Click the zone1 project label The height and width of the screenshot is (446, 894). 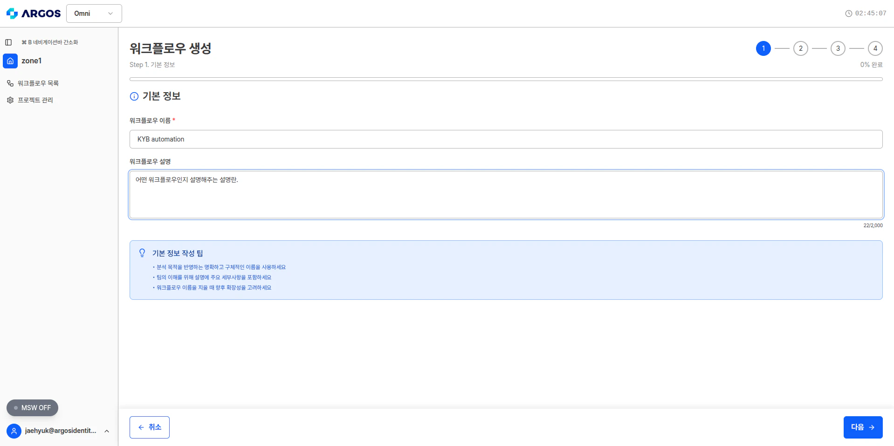click(x=32, y=61)
